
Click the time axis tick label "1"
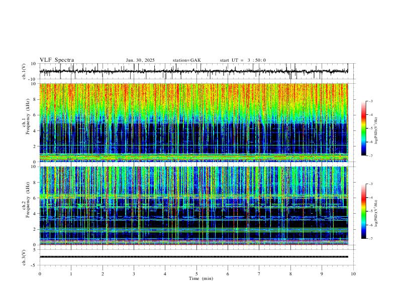71,274
